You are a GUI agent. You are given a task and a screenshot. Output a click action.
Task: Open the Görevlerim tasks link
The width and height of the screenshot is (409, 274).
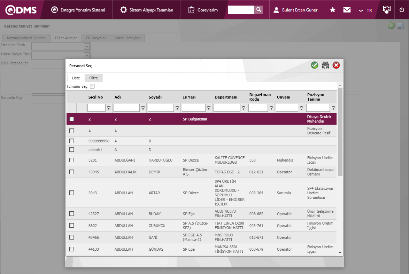click(203, 10)
